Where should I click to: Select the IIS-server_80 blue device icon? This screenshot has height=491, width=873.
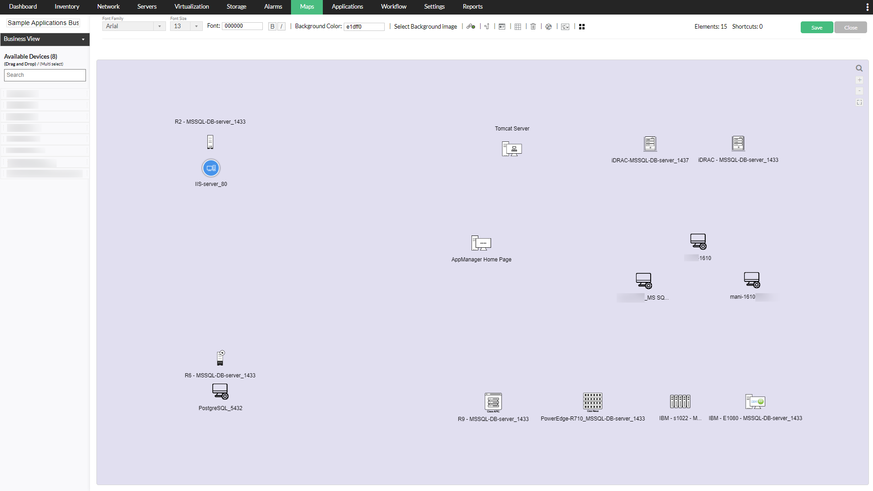click(x=211, y=168)
